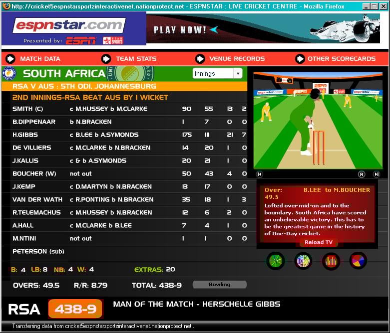Click Man of the Match Herschelle Gibbs text
Image resolution: width=390 pixels, height=333 pixels.
point(197,304)
